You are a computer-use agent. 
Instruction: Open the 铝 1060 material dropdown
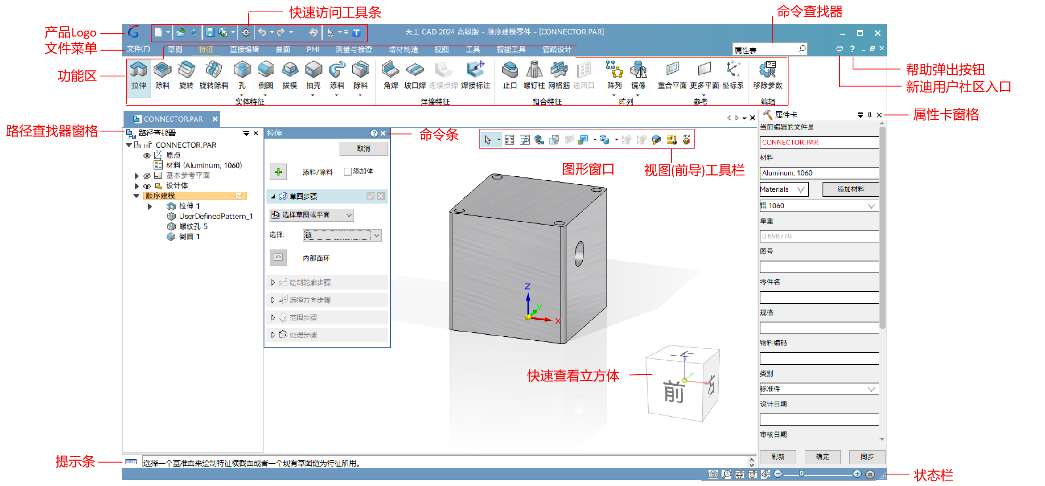coord(819,206)
